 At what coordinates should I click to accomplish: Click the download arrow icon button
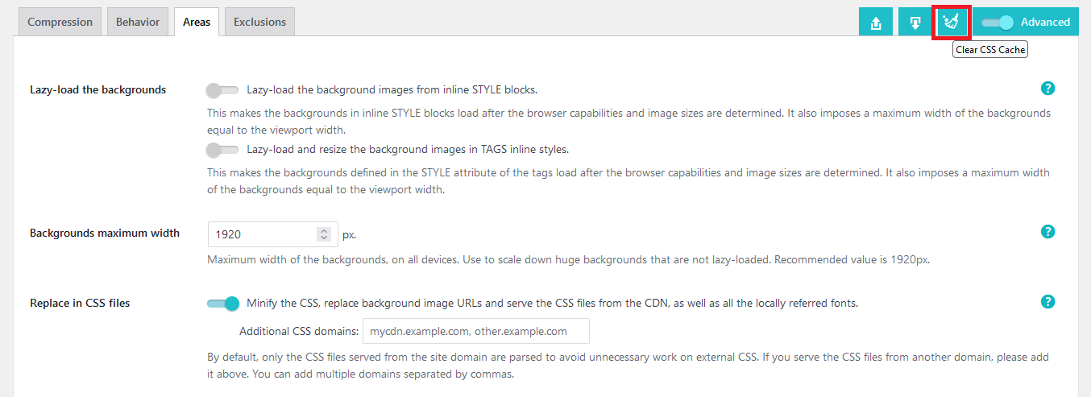pyautogui.click(x=915, y=23)
